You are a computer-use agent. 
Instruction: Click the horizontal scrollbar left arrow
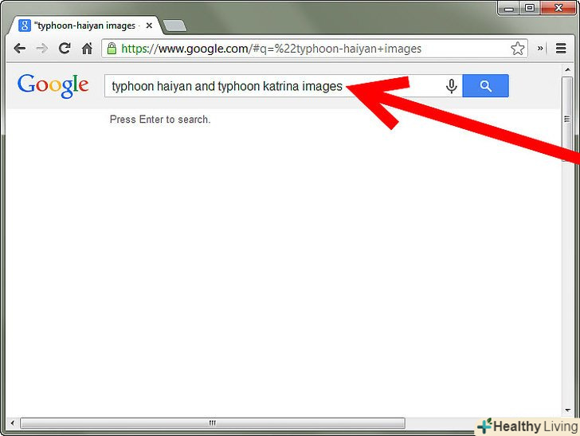(x=13, y=422)
